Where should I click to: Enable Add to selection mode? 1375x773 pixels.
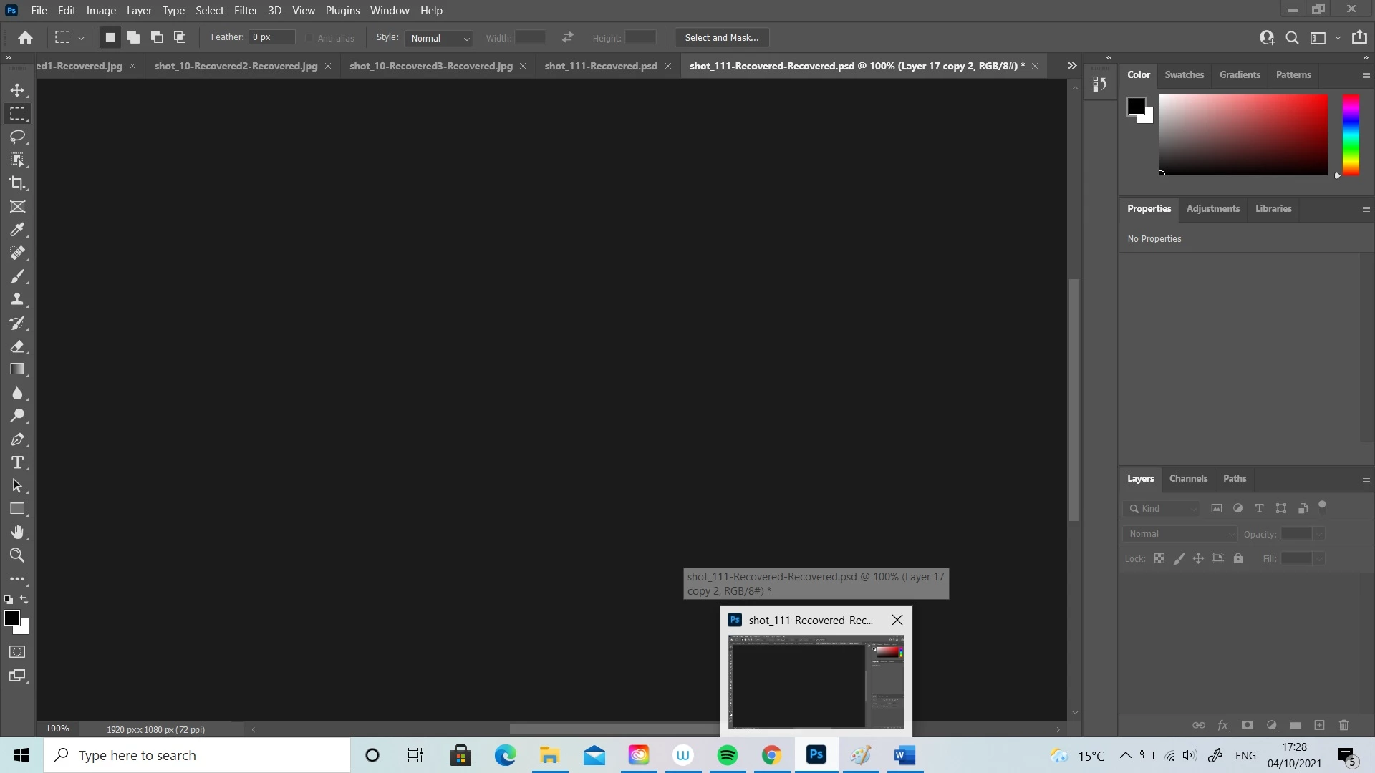[x=133, y=37]
